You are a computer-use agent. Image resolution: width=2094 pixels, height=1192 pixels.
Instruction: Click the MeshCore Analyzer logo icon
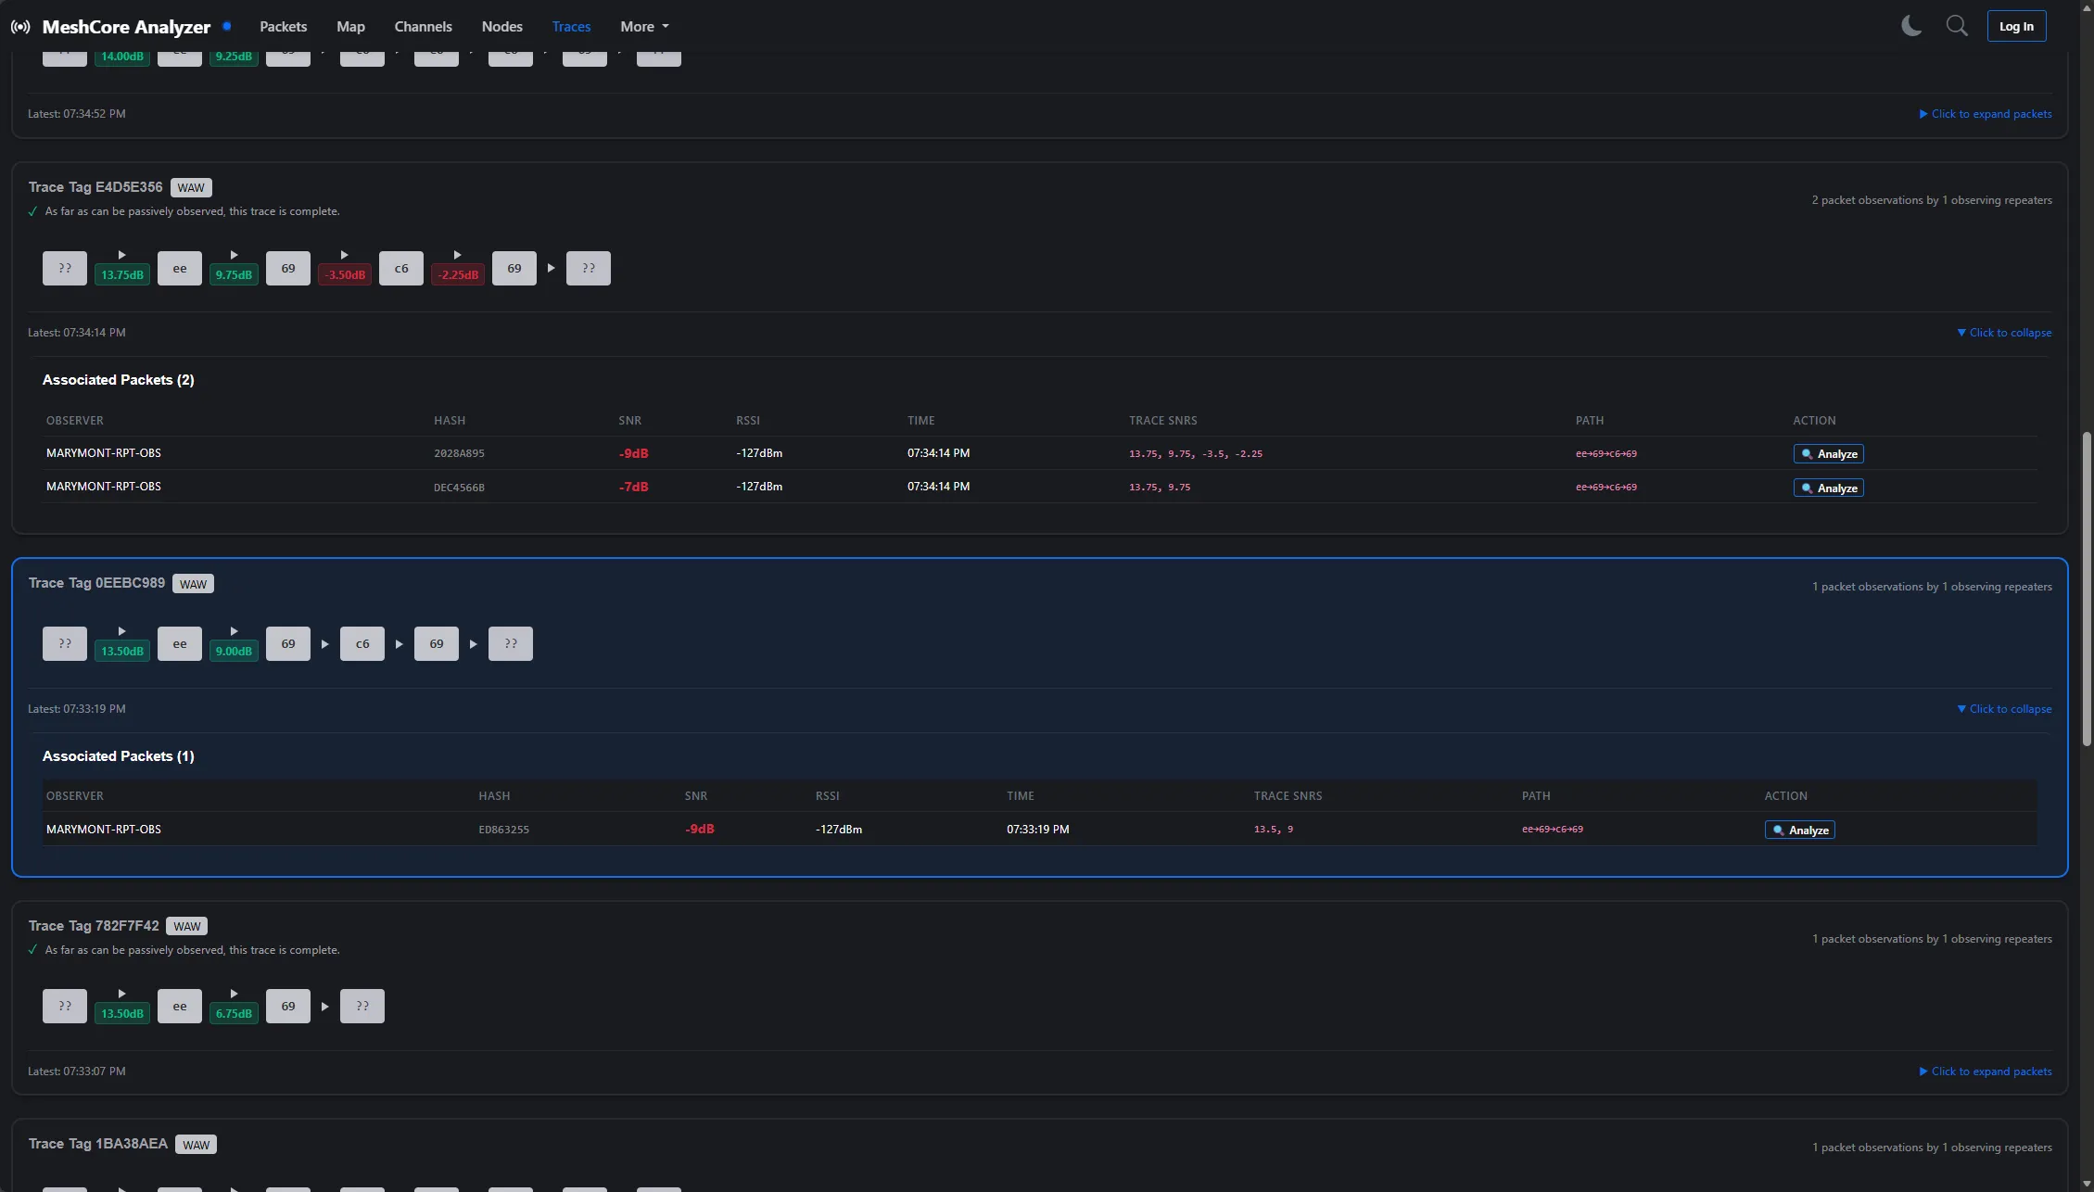[20, 27]
